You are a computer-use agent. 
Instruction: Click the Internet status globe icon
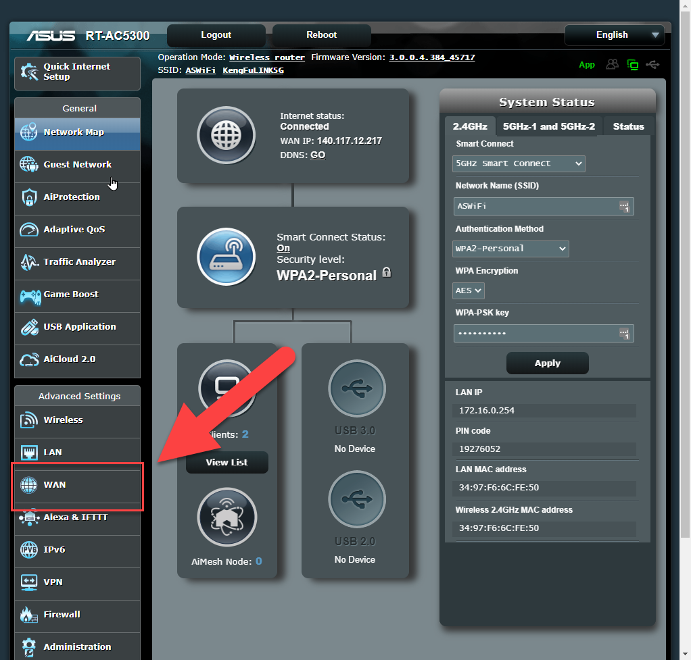point(226,135)
